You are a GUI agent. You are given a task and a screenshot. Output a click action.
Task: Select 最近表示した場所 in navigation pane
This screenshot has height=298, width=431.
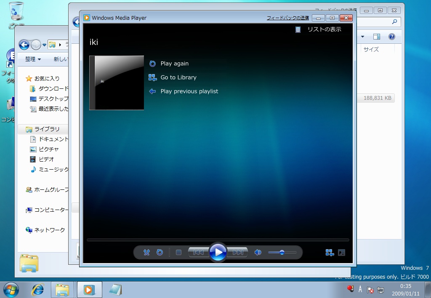pos(53,109)
